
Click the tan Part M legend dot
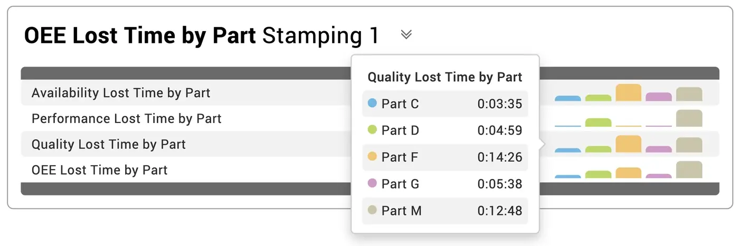click(x=372, y=210)
